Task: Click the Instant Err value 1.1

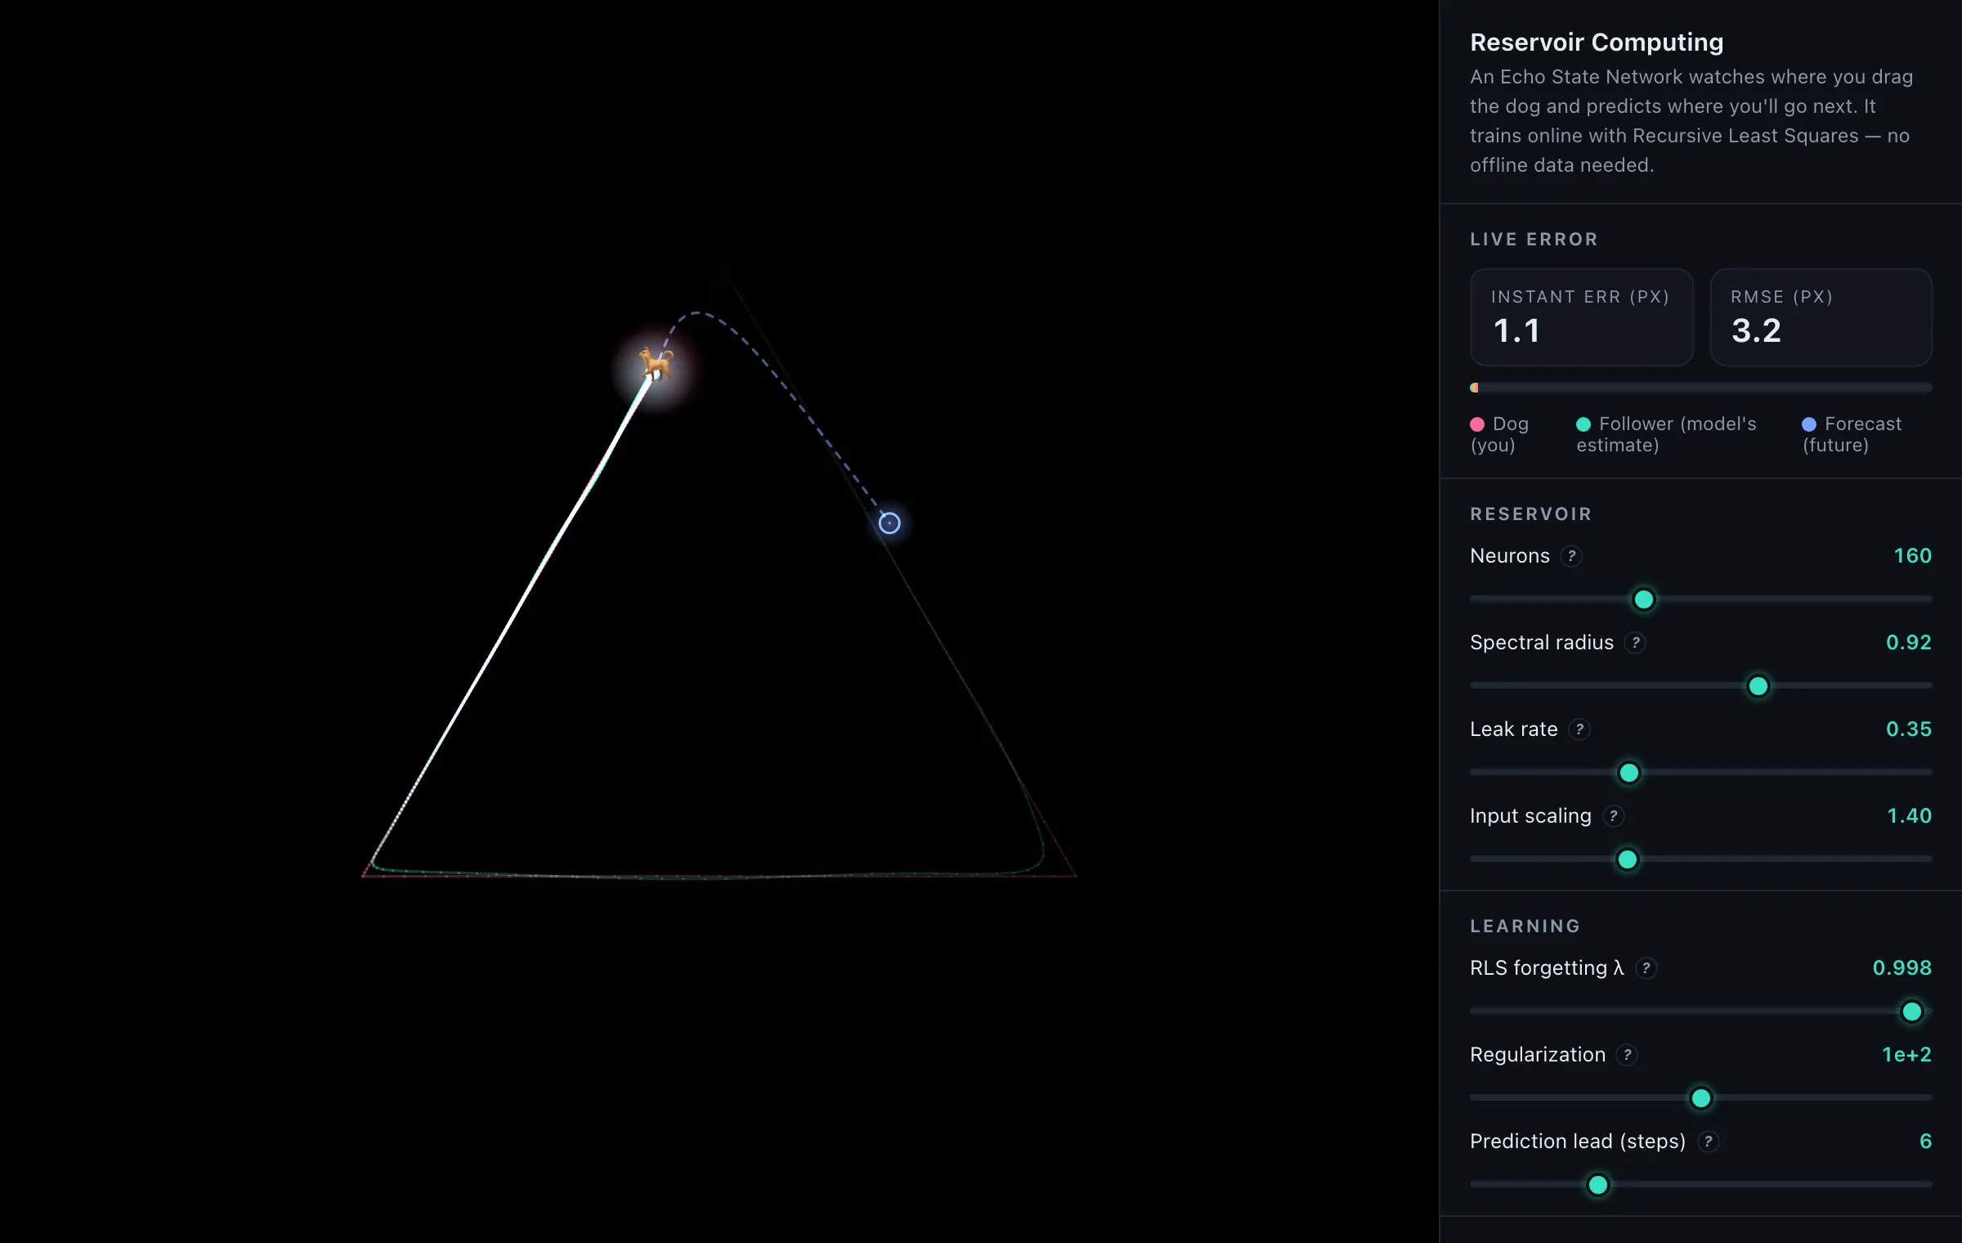Action: 1516,331
